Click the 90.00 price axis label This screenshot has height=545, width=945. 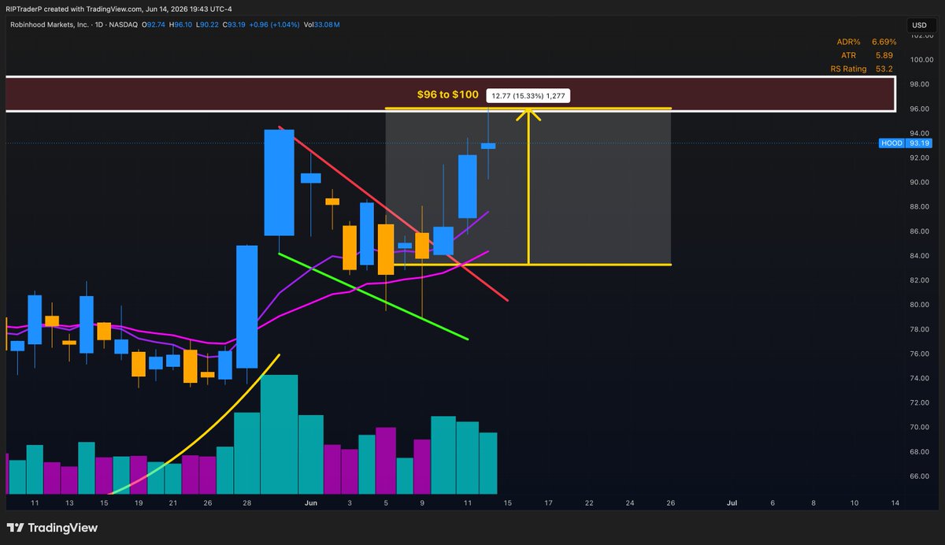point(921,182)
